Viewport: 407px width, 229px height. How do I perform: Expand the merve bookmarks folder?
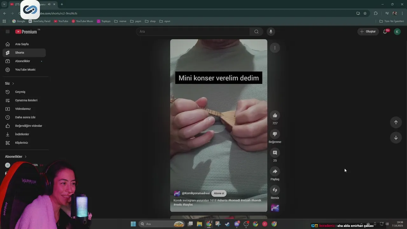point(120,21)
